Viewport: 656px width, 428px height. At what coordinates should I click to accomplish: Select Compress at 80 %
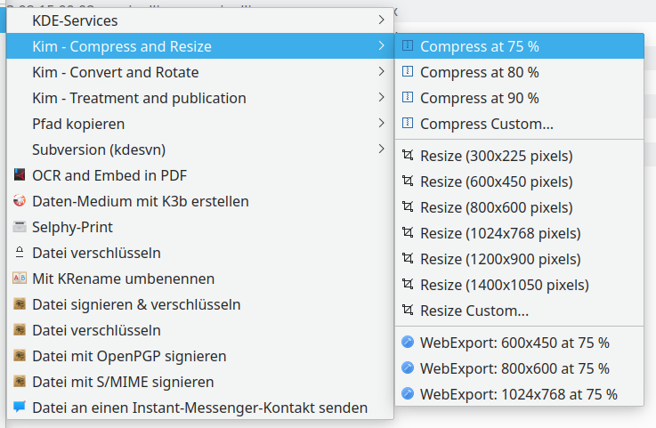tap(519, 72)
